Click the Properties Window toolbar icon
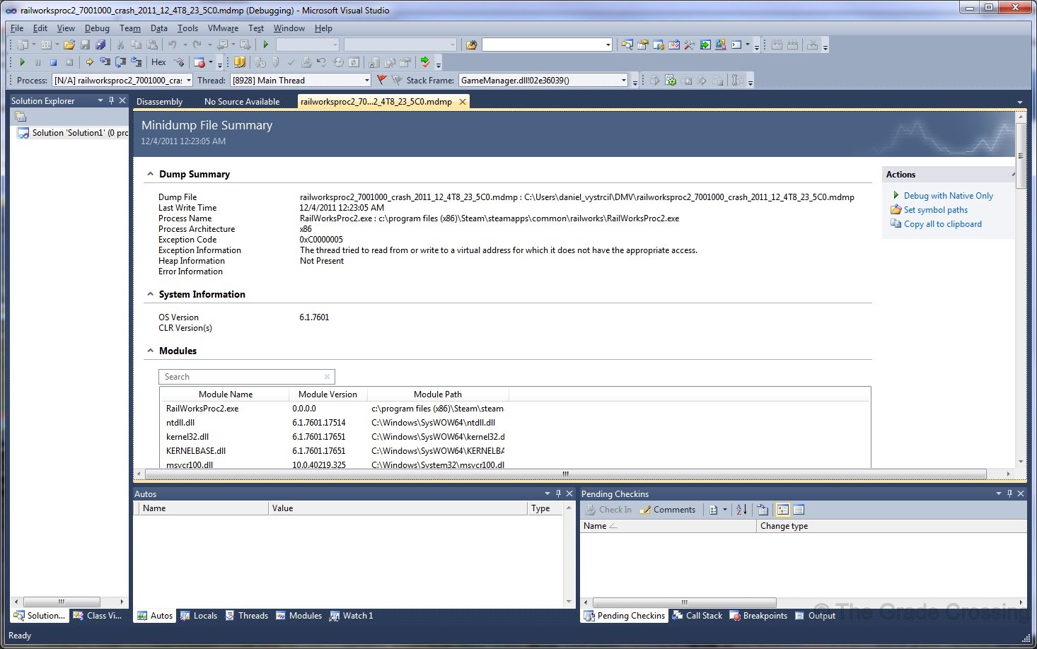1037x649 pixels. point(643,45)
